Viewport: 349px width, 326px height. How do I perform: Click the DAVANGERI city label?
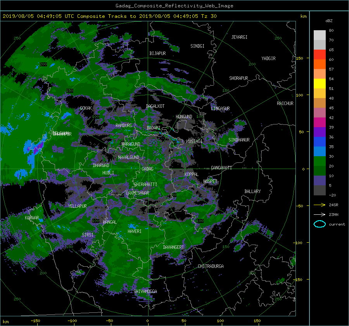[173, 247]
